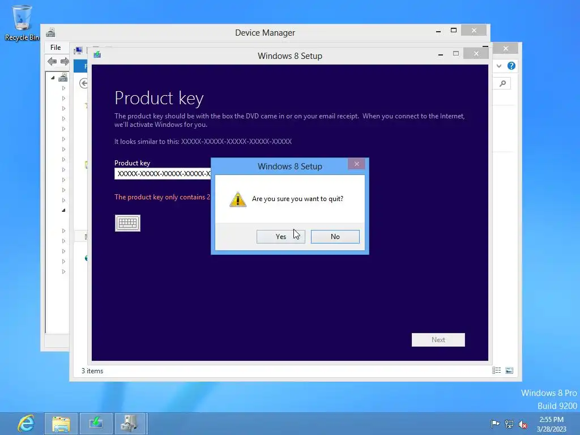
Task: Open Action Center flag in system tray
Action: (495, 424)
